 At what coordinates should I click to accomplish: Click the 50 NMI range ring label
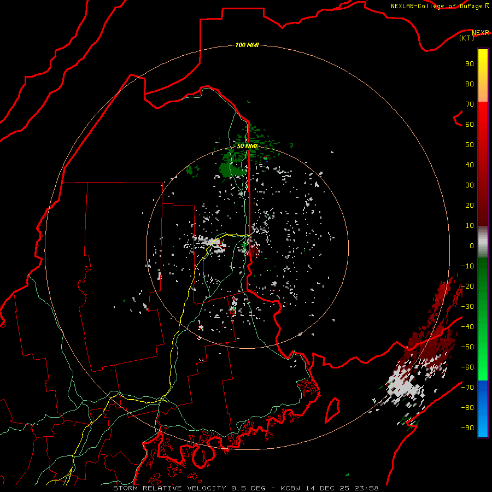(x=247, y=146)
